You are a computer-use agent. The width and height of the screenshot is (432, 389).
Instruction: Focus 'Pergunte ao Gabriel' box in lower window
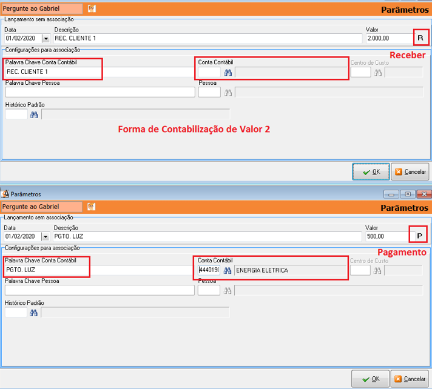[42, 207]
